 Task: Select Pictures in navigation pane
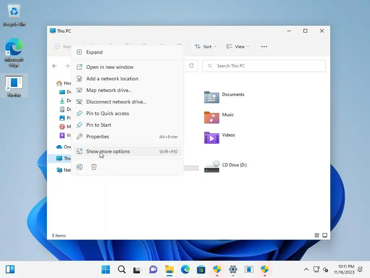pos(65,118)
